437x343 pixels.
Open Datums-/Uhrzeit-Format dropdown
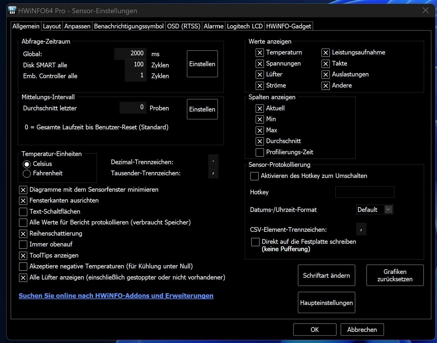point(375,210)
